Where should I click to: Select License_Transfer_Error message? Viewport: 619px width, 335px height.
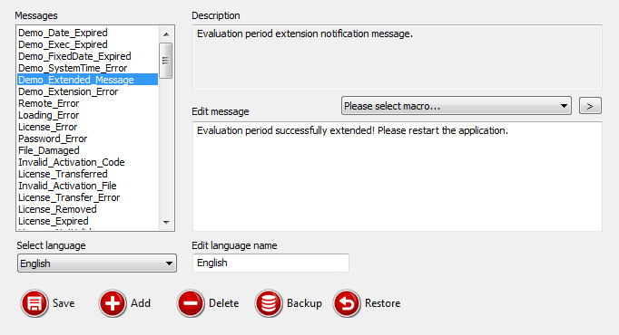click(87, 197)
